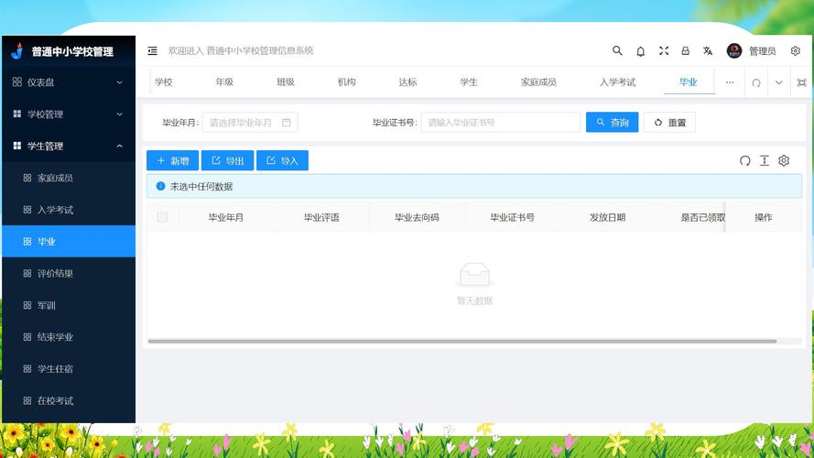
Task: Open the header search icon
Action: coord(617,50)
